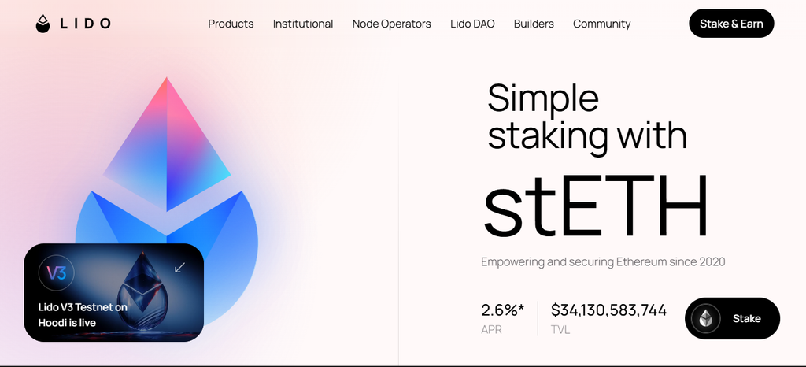Click the large stETH heading
This screenshot has height=367, width=806.
click(x=596, y=205)
